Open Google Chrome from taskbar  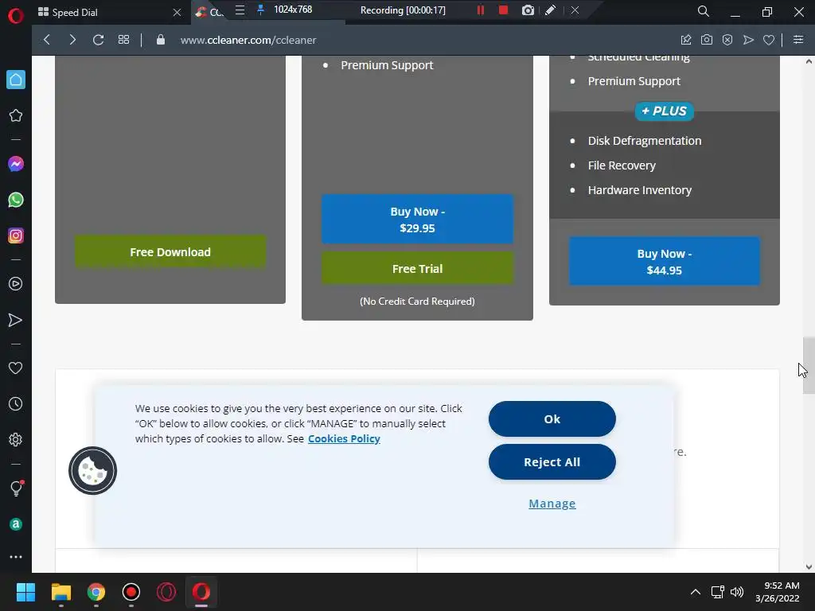pyautogui.click(x=96, y=592)
